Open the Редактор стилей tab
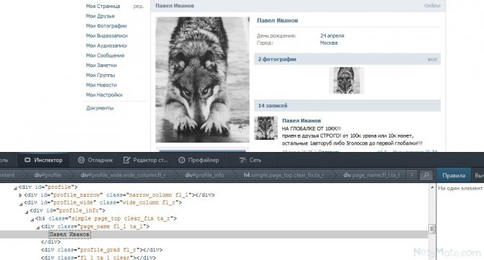This screenshot has height=260, width=484. click(x=145, y=160)
